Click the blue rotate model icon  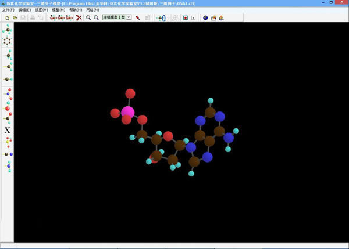[x=162, y=18]
